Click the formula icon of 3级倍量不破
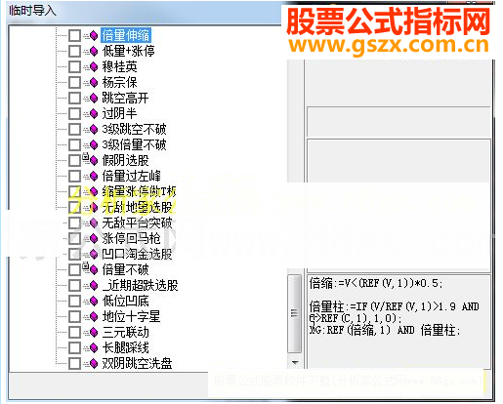The width and height of the screenshot is (503, 404). (x=94, y=144)
